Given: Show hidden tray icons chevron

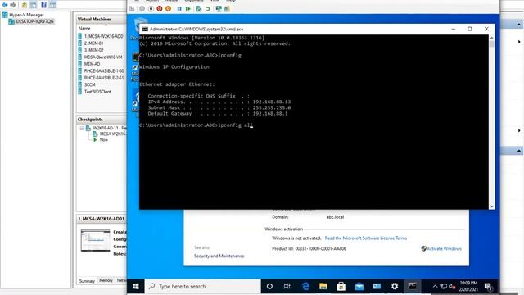Looking at the screenshot, I should click(x=435, y=286).
